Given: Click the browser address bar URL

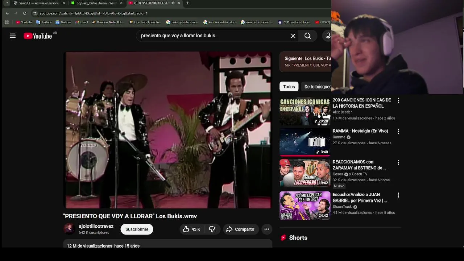Looking at the screenshot, I should tap(94, 13).
